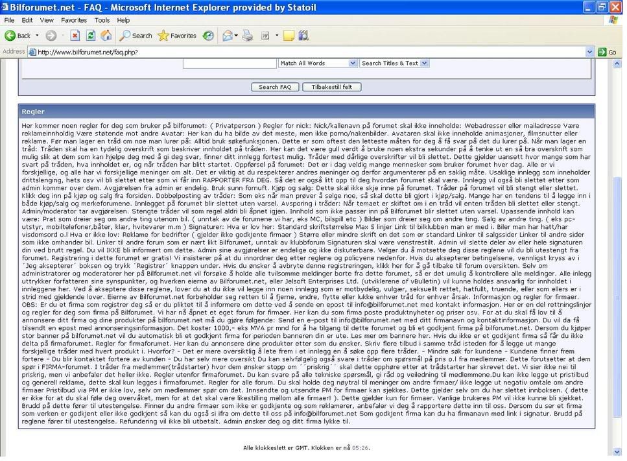Open the Tools menu

tap(102, 21)
